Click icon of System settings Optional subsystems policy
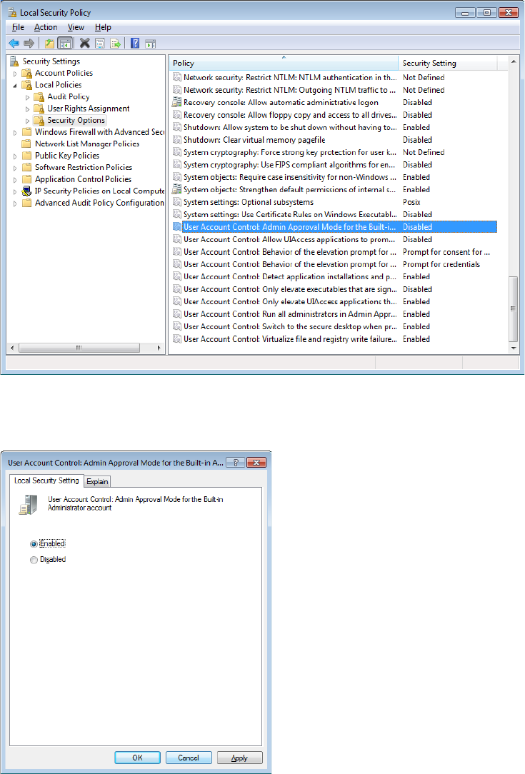 177,202
